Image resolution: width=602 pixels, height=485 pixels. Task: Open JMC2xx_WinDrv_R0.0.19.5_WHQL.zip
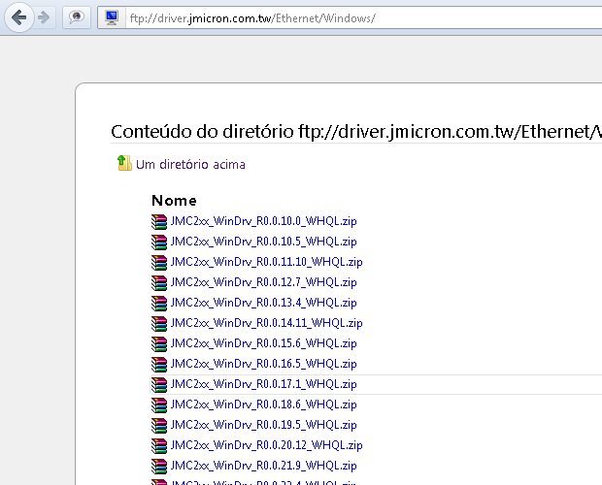click(x=263, y=425)
